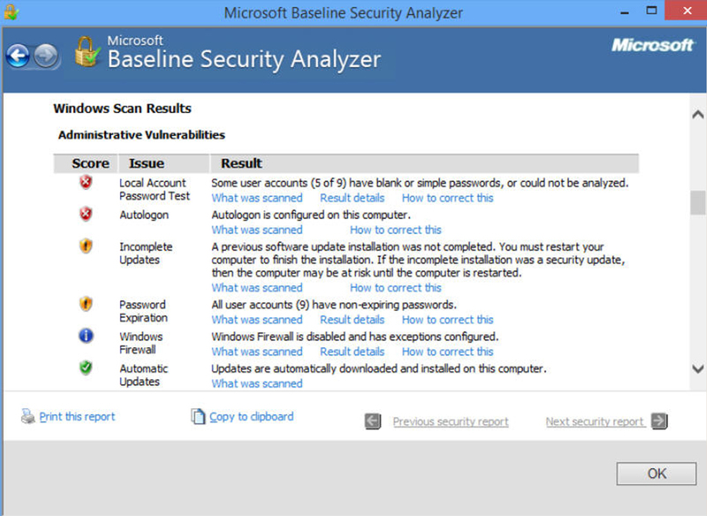Open Result details for Password Expiration
Viewport: 707px width, 516px height.
352,320
